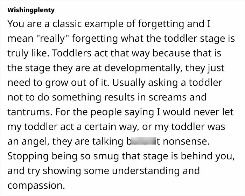Click the word "nonsense." after blurred text
Screen dimensions: 245x196
186,141
